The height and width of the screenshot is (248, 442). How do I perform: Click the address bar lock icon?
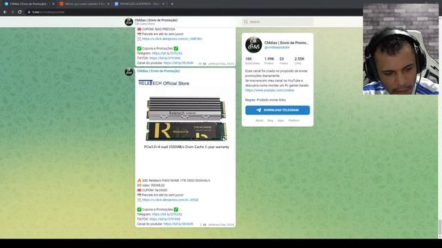tap(29, 12)
